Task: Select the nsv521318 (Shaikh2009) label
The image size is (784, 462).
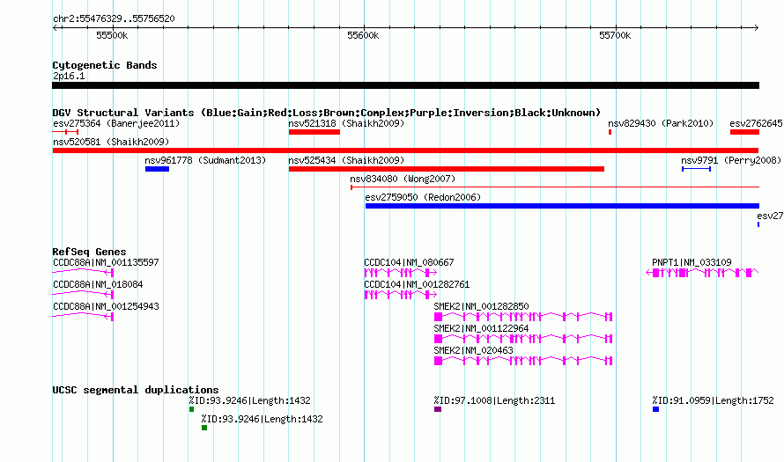Action: 346,123
